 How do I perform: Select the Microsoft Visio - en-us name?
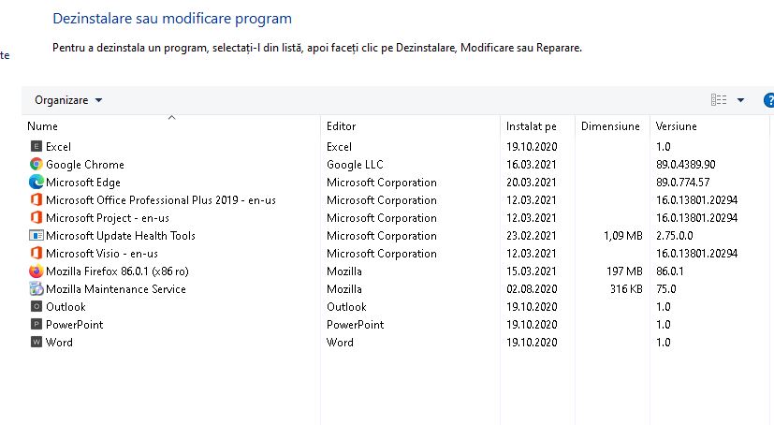102,254
